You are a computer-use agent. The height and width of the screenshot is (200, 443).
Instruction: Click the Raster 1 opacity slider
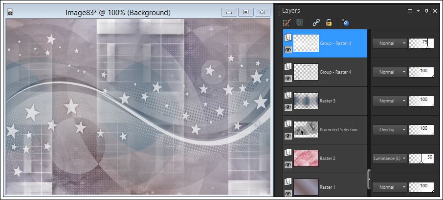pyautogui.click(x=421, y=187)
